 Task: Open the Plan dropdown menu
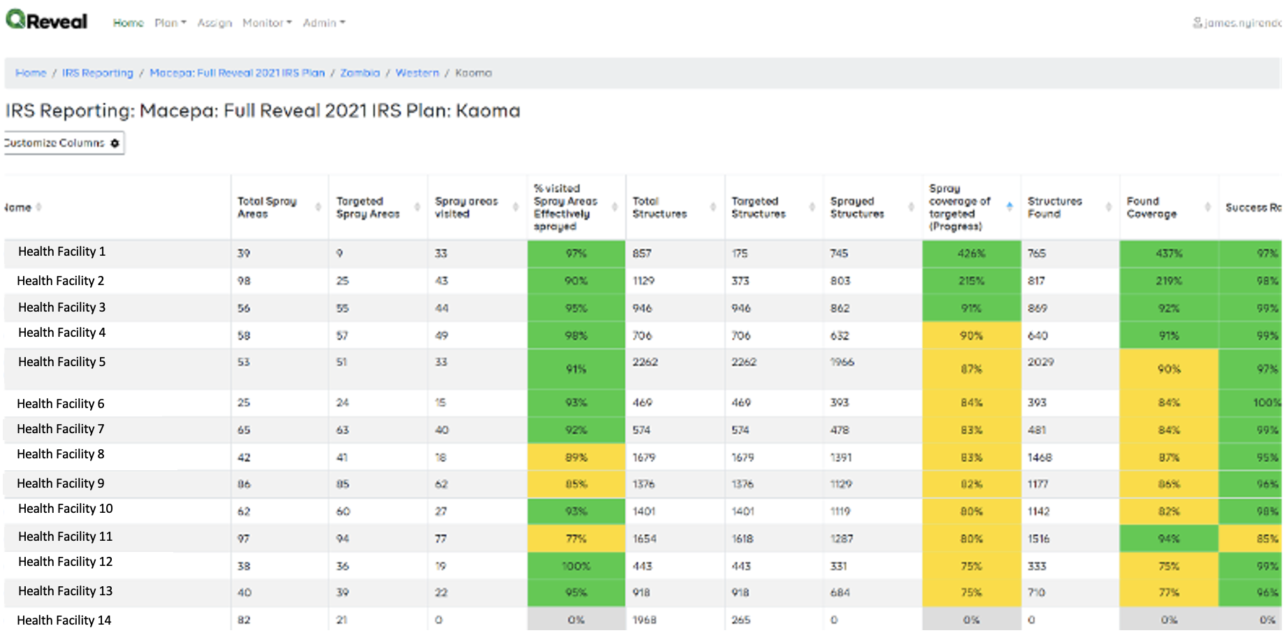tap(170, 23)
